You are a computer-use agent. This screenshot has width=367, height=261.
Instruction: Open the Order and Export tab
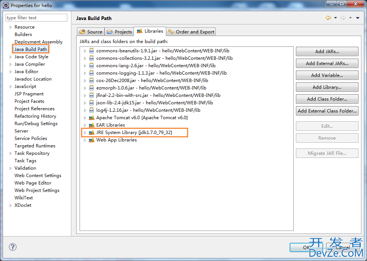[191, 32]
